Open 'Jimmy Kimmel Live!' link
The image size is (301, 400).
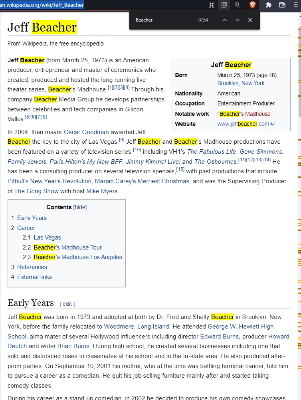point(153,162)
